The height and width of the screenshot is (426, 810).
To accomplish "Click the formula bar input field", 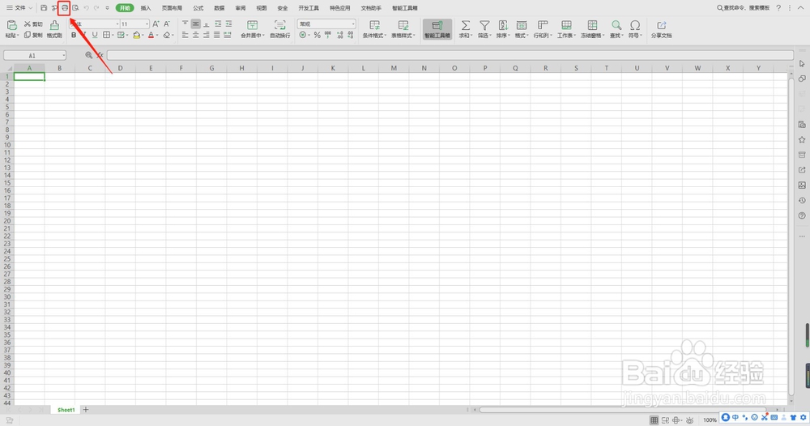I will pyautogui.click(x=450, y=55).
